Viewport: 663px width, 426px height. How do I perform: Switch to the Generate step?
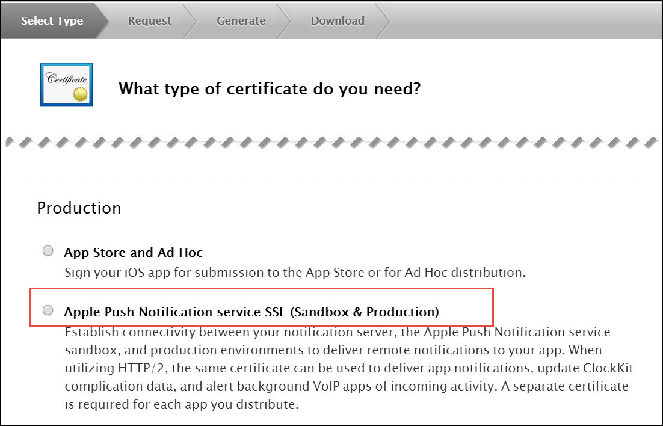[x=241, y=20]
